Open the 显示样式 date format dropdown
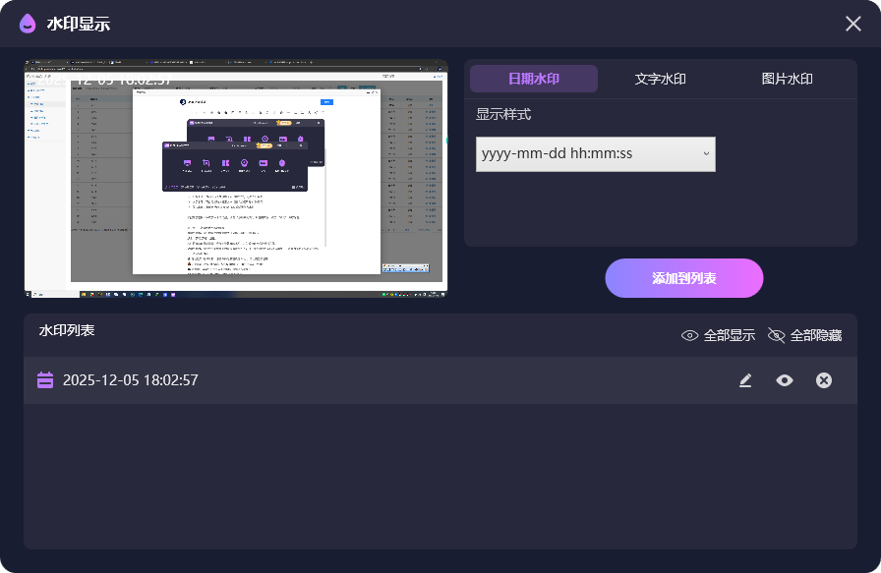Screen dimensions: 881x573 [595, 154]
